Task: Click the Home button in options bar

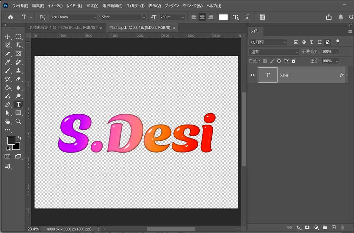Action: click(x=10, y=17)
